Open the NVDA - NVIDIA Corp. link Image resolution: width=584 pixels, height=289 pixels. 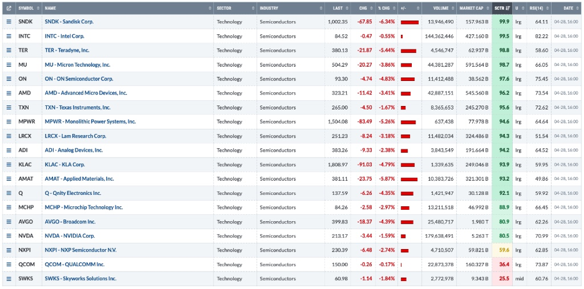click(x=70, y=236)
